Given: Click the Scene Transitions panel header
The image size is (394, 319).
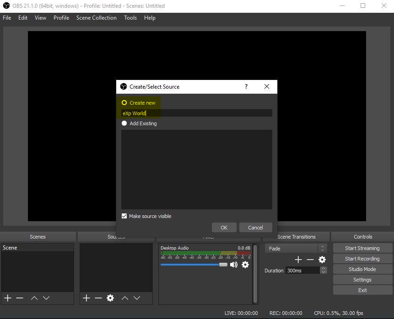Looking at the screenshot, I should click(296, 237).
